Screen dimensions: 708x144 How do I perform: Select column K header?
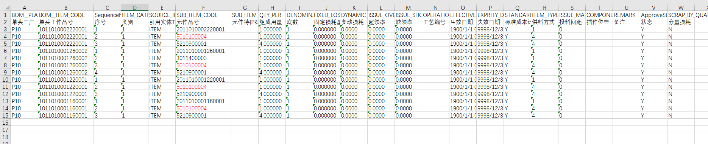354,8
